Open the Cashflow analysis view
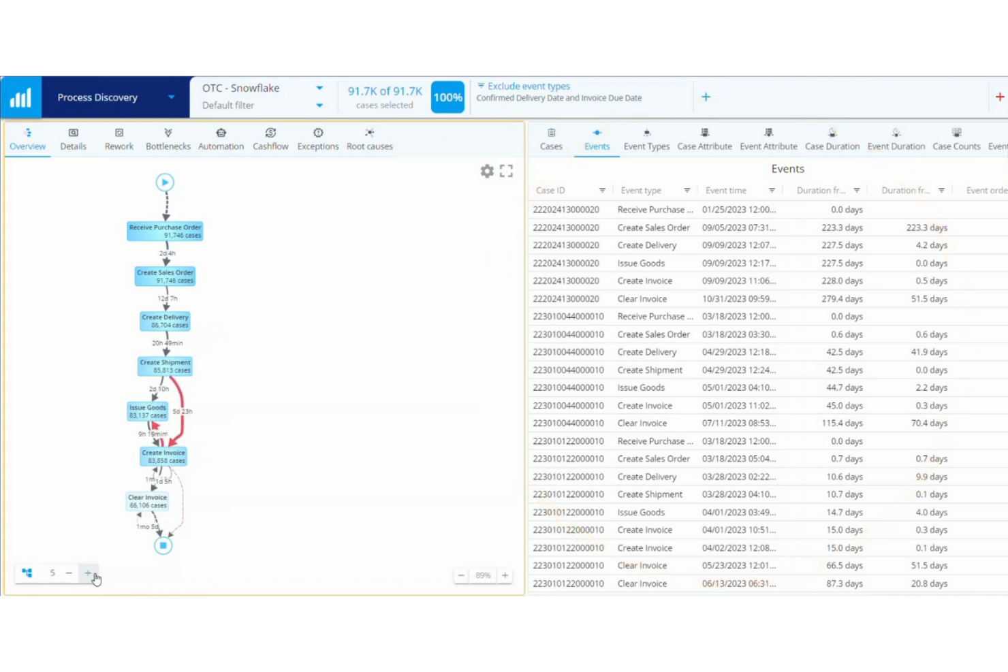Image resolution: width=1008 pixels, height=672 pixels. 270,139
